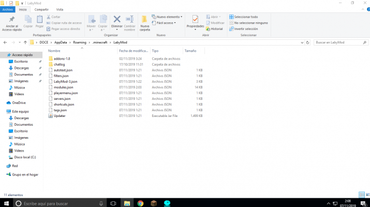Viewport: 370px width, 207px height.
Task: Click the Eliminar red X icon
Action: pos(117,20)
